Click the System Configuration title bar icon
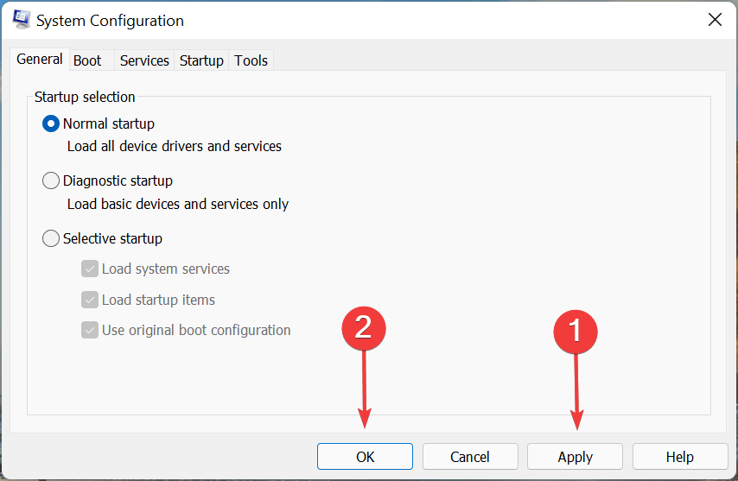Image resolution: width=738 pixels, height=481 pixels. tap(22, 20)
